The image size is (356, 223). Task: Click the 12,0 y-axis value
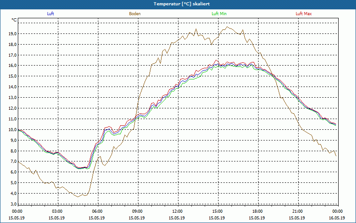(x=12, y=108)
